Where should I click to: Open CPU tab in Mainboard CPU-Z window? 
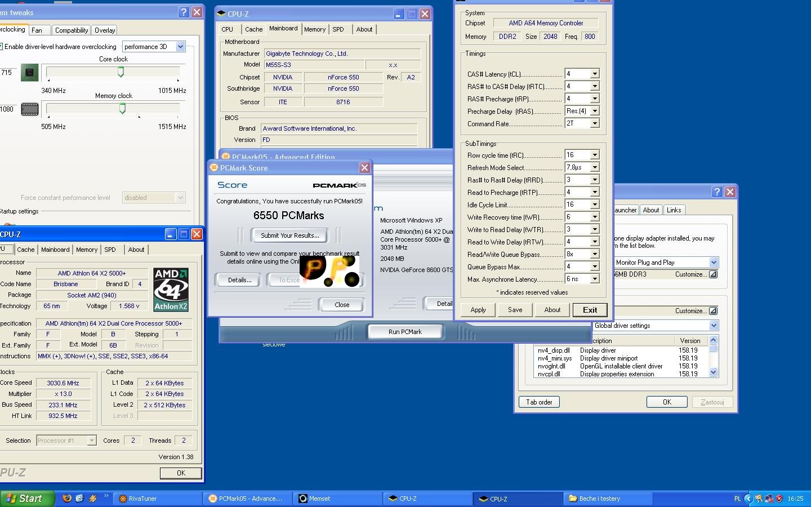(228, 29)
